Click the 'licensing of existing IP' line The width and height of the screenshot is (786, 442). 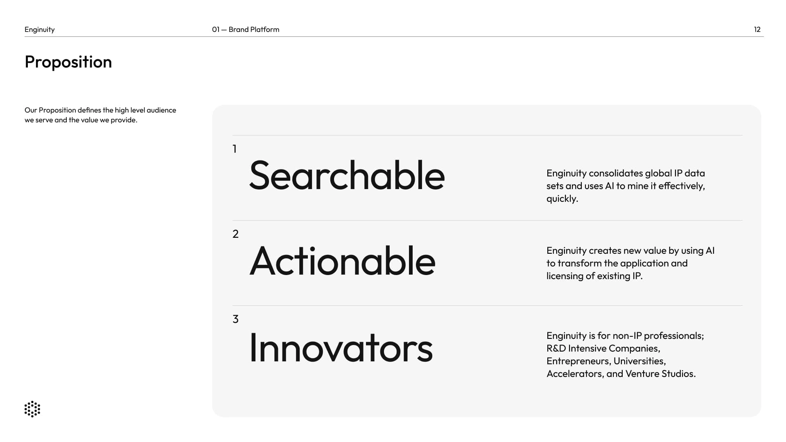[594, 276]
